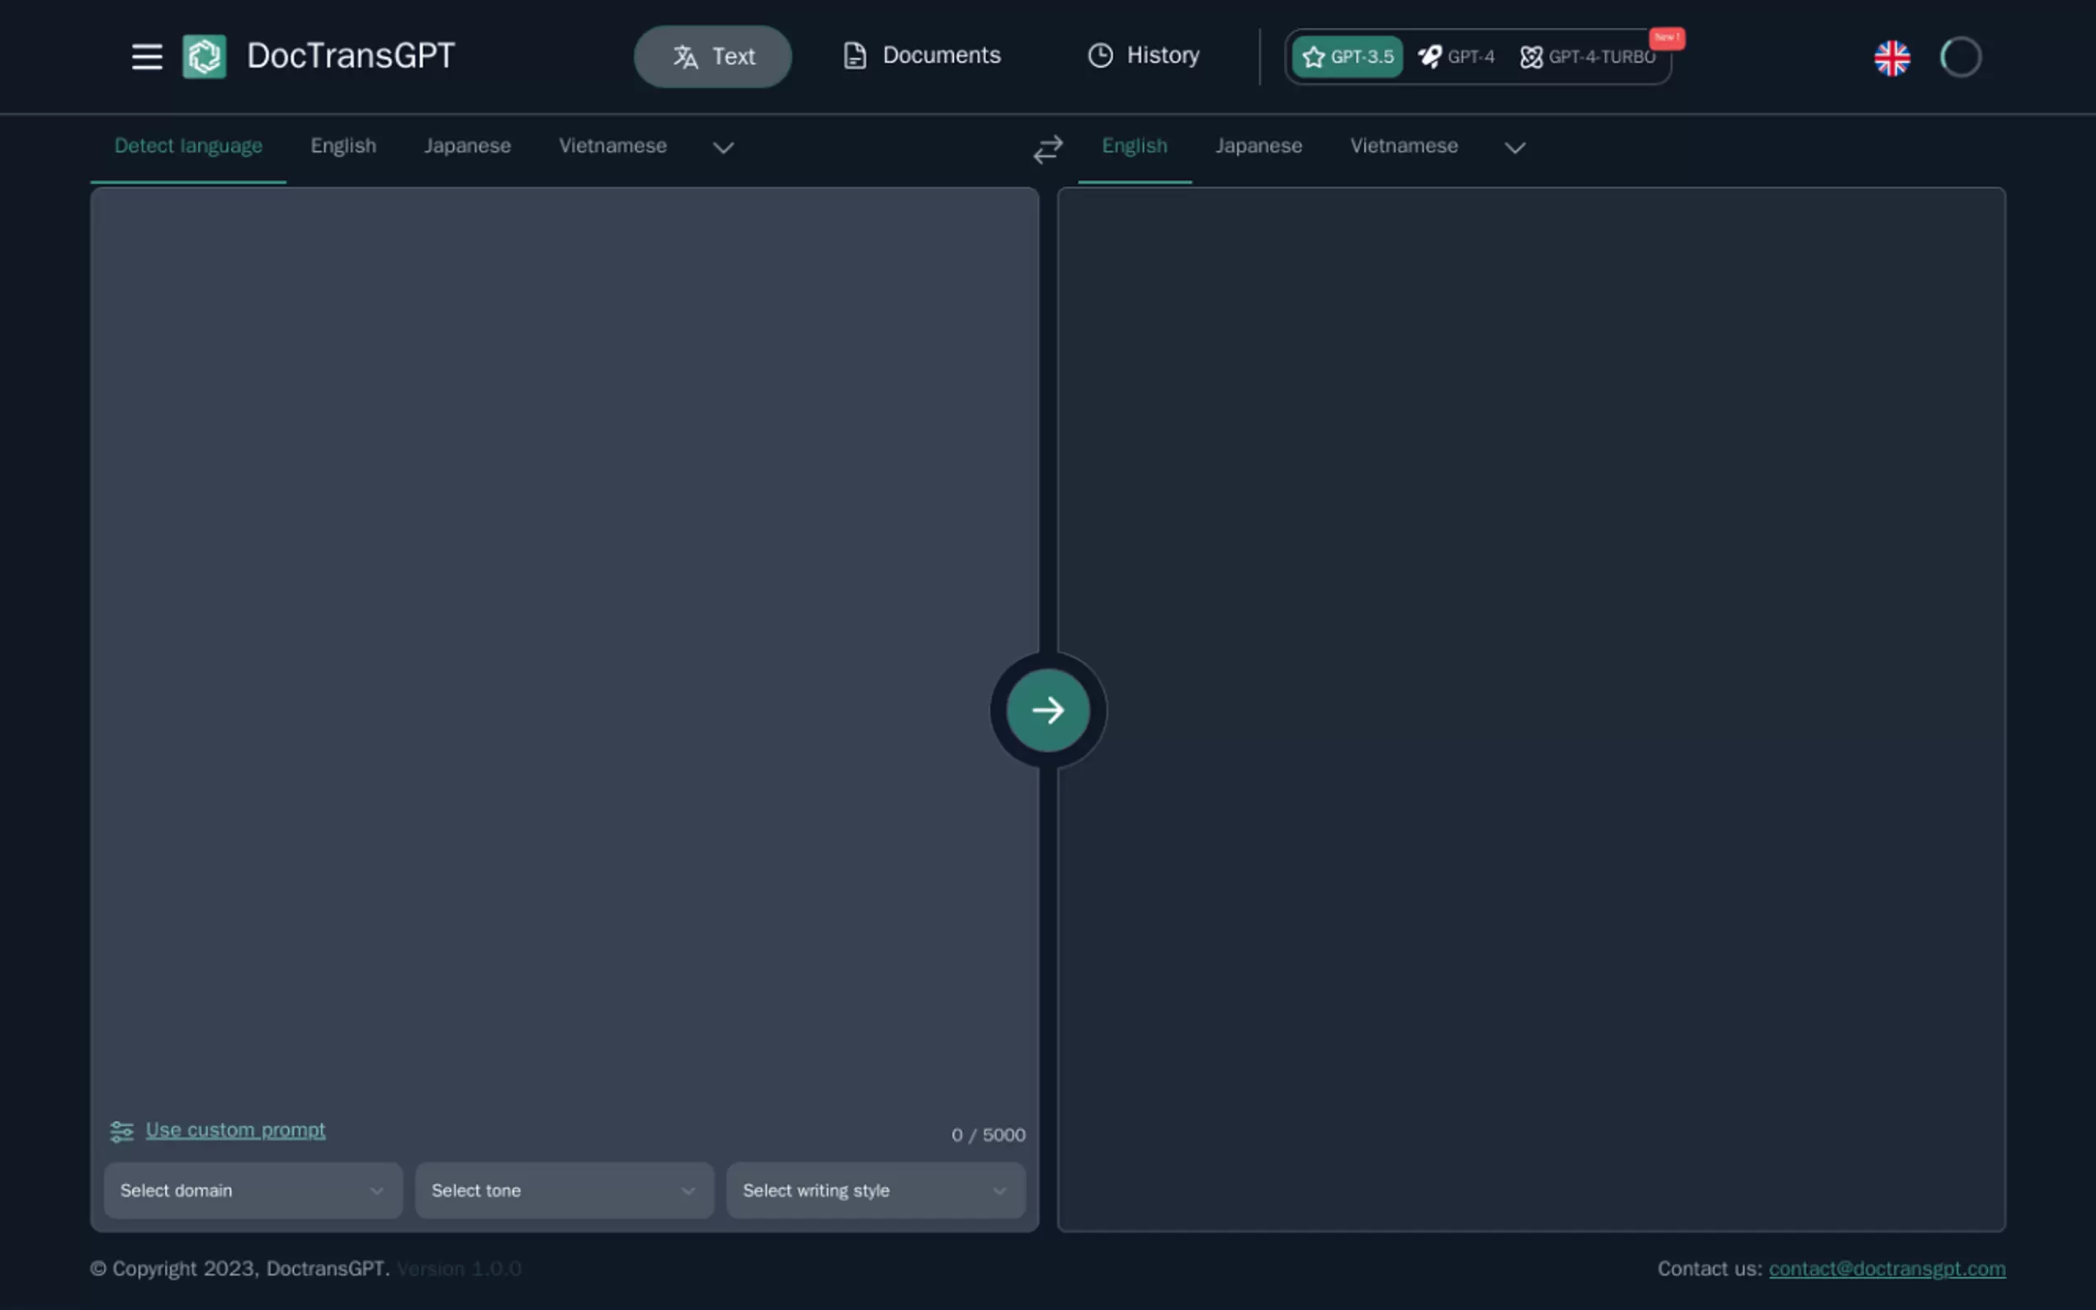Open the History tab
Screen dimensions: 2096x1310
1143,55
